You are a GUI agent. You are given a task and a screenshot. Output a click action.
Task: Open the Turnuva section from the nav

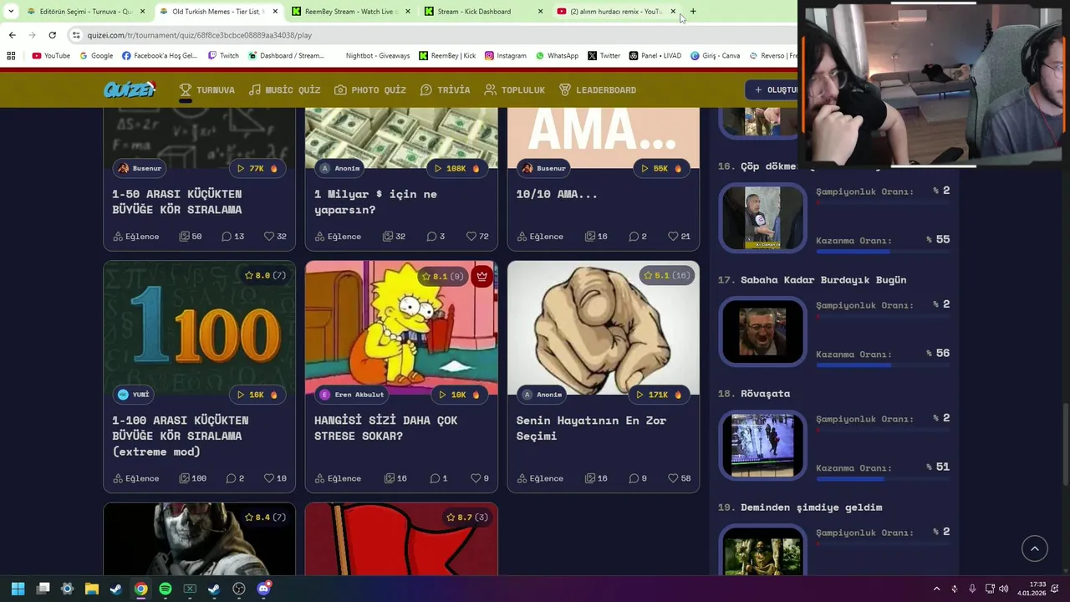tap(206, 89)
